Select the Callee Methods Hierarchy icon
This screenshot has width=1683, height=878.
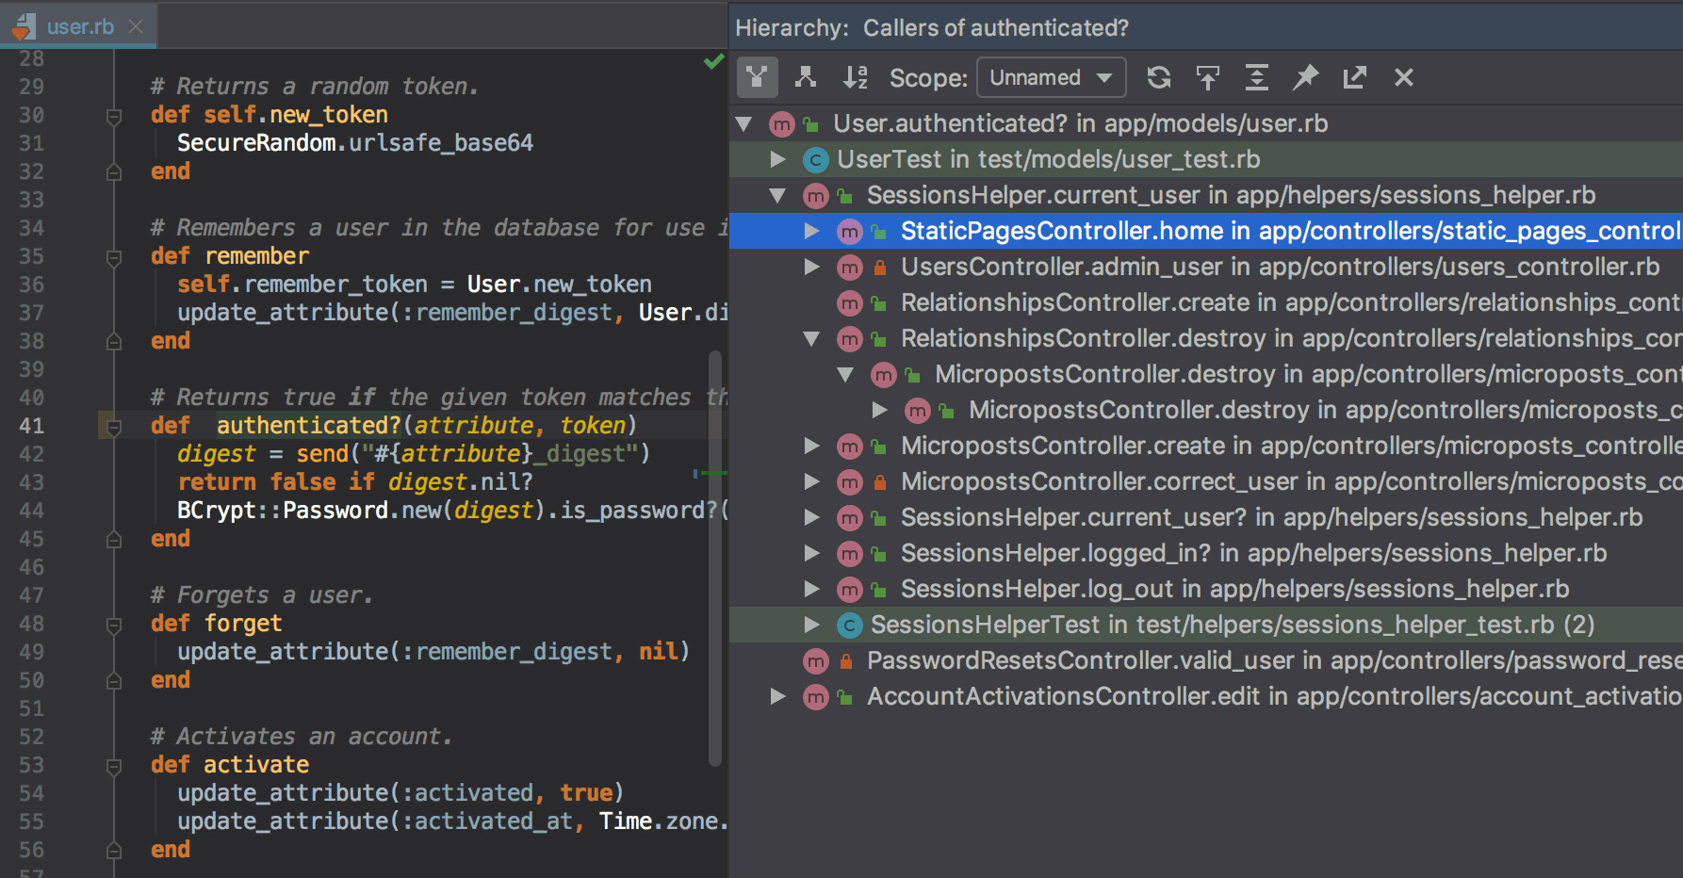point(806,77)
